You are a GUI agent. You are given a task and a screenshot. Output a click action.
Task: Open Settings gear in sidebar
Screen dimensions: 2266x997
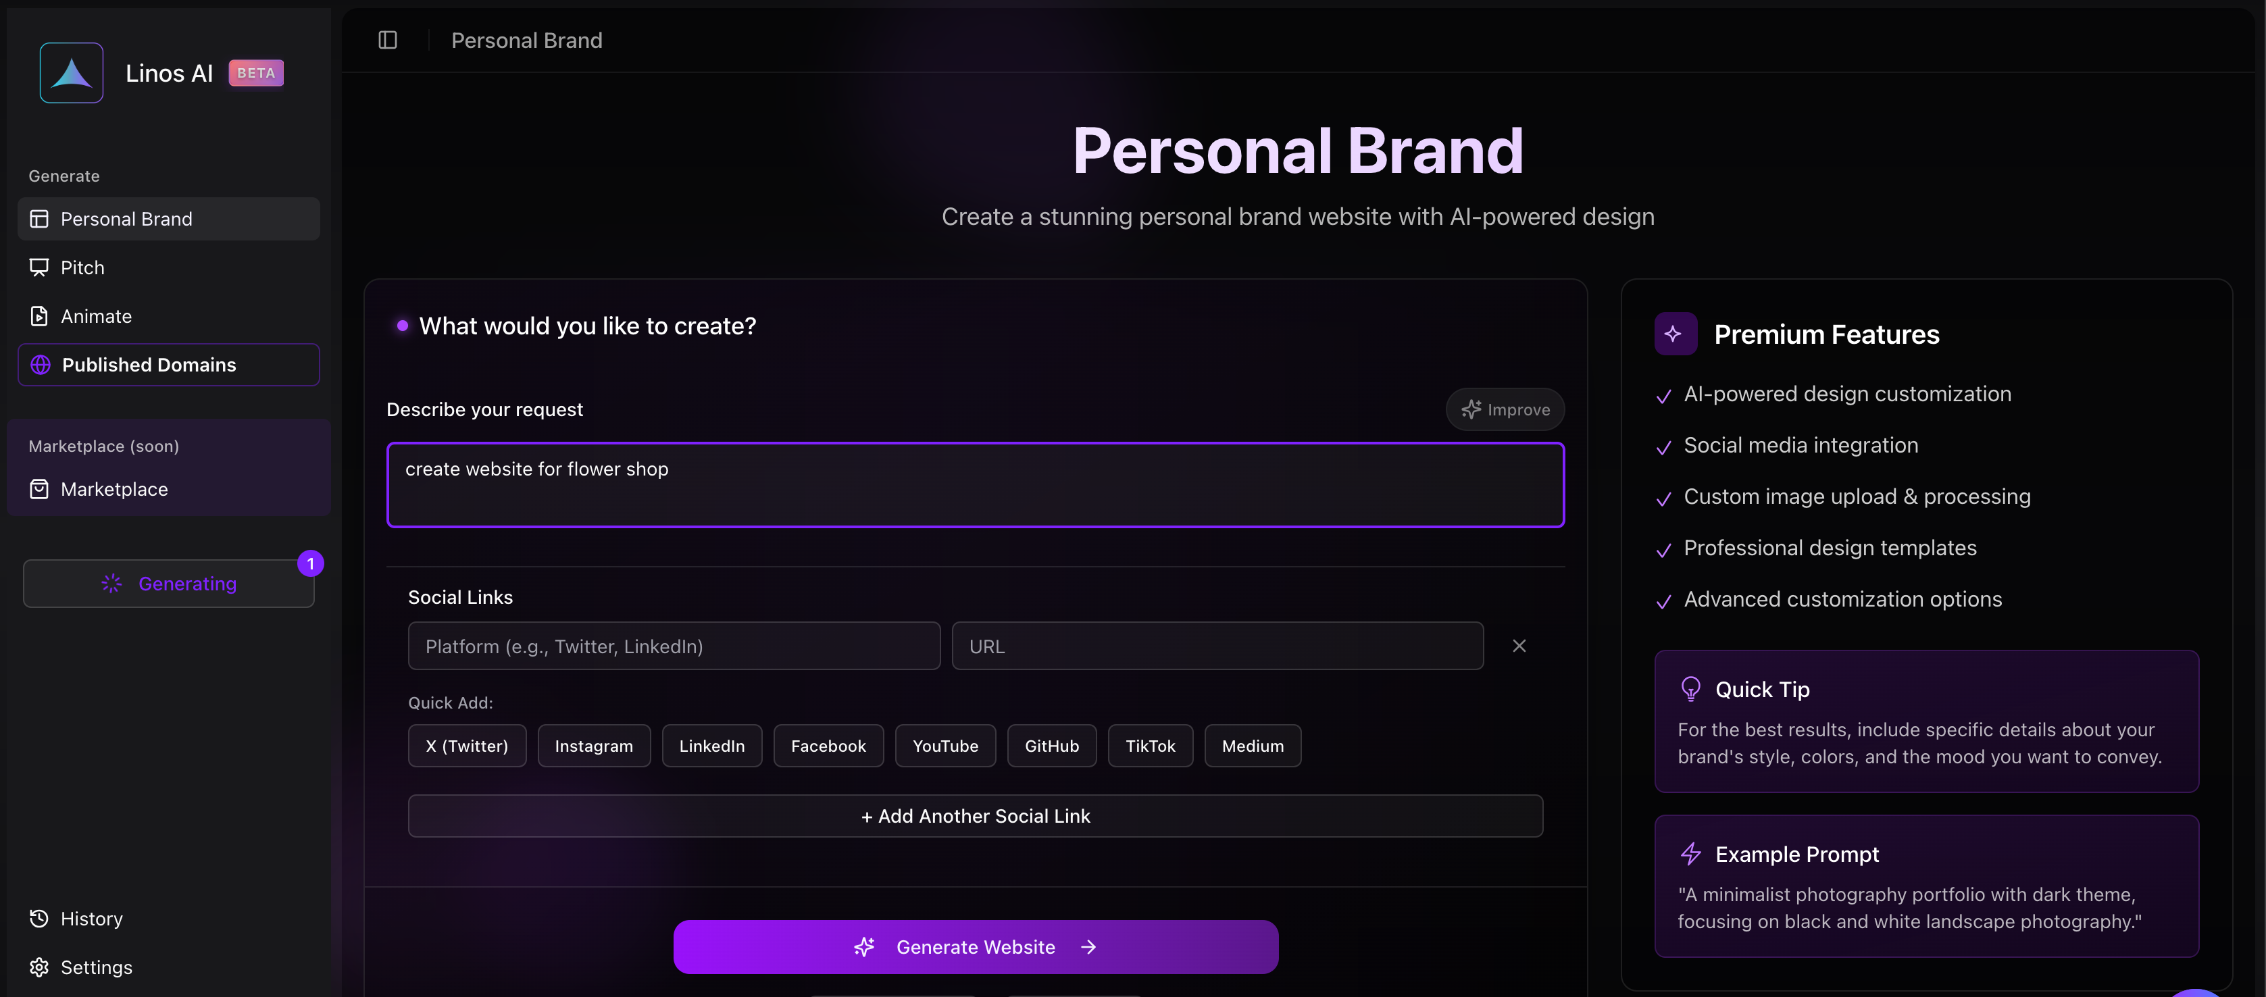[x=168, y=967]
